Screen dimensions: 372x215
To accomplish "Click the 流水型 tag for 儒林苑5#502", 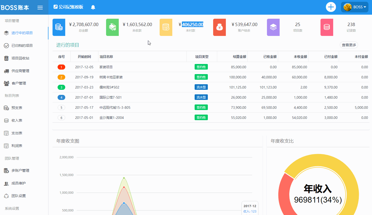I will coord(201,87).
